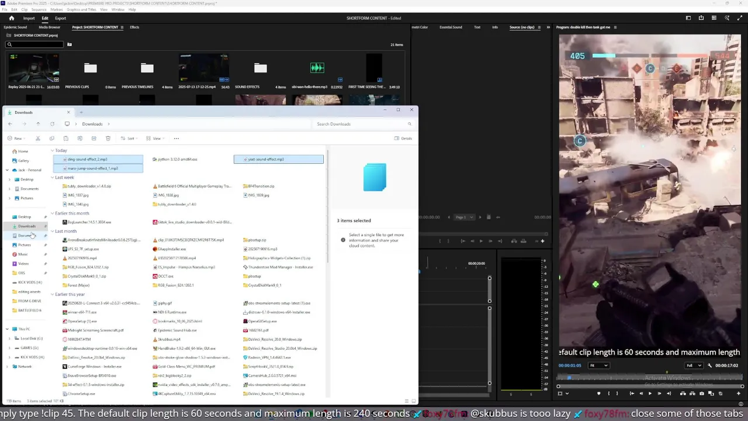Open playback resolution Full dropdown
The width and height of the screenshot is (748, 421).
click(x=694, y=365)
